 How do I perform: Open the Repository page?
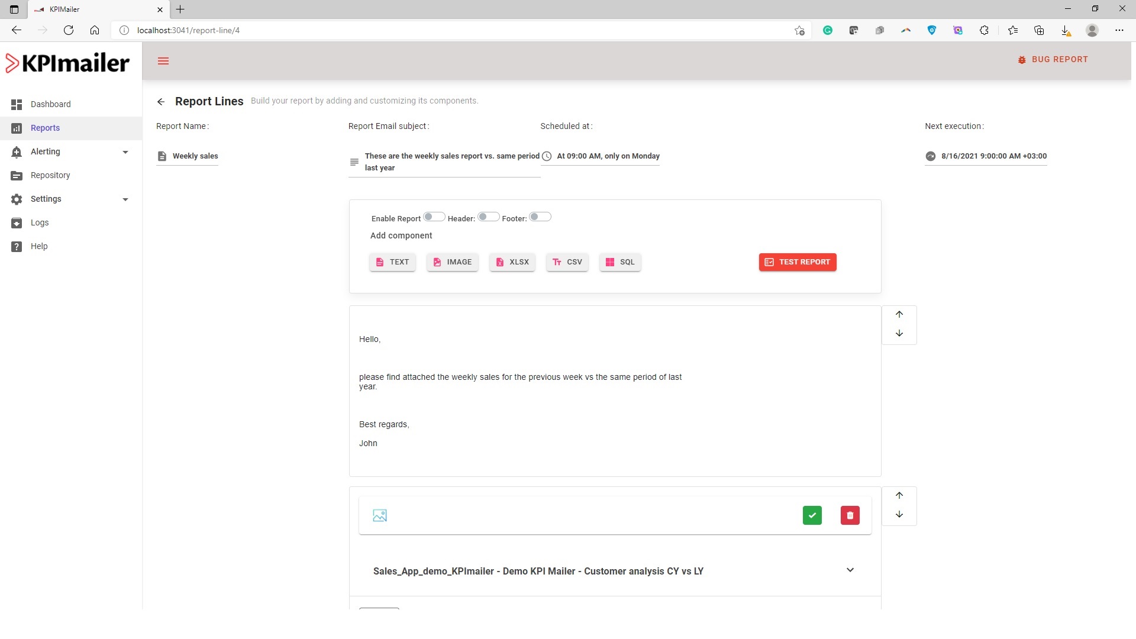click(x=50, y=176)
